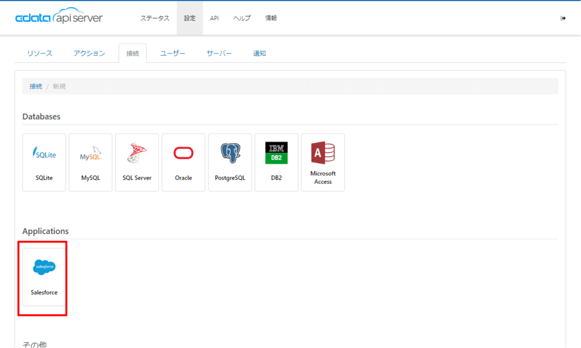The image size is (581, 348).
Task: Click the logout icon in header
Action: (563, 18)
